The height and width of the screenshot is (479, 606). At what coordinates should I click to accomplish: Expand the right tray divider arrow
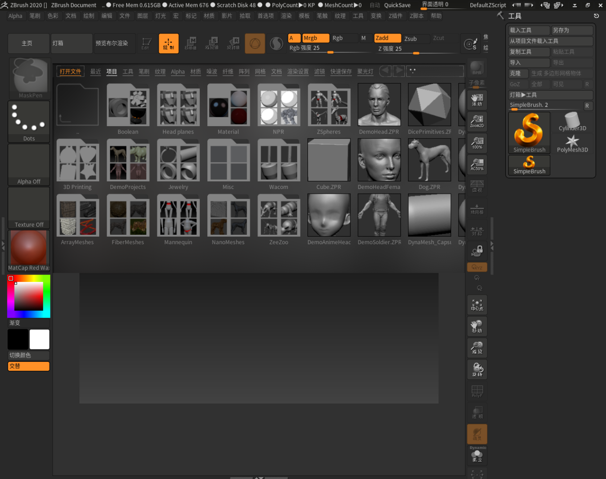tap(492, 246)
